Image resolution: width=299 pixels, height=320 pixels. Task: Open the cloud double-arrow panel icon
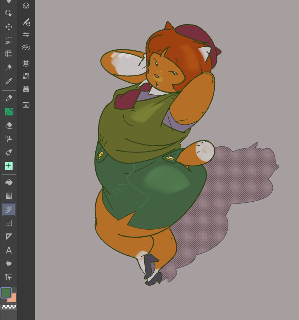pyautogui.click(x=26, y=47)
